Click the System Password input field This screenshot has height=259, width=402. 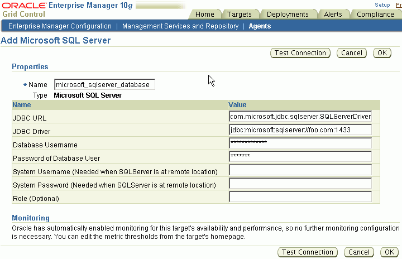300,183
